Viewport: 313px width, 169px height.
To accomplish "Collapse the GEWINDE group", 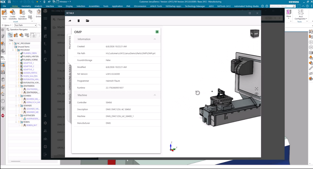I will click(16, 106).
